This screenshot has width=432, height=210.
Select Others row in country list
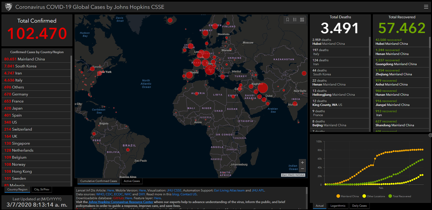36,87
